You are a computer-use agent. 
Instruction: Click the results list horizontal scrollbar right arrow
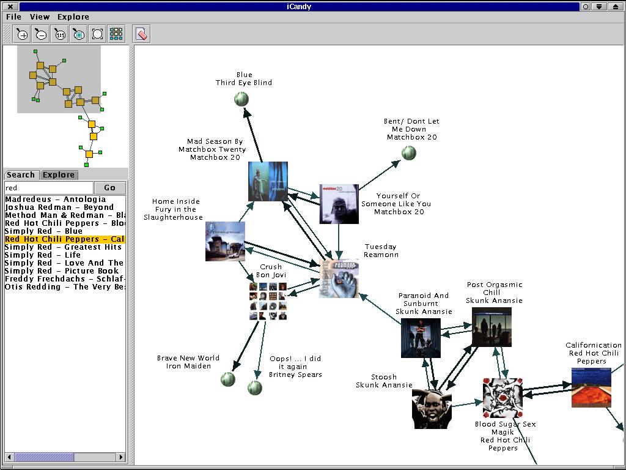coord(121,457)
